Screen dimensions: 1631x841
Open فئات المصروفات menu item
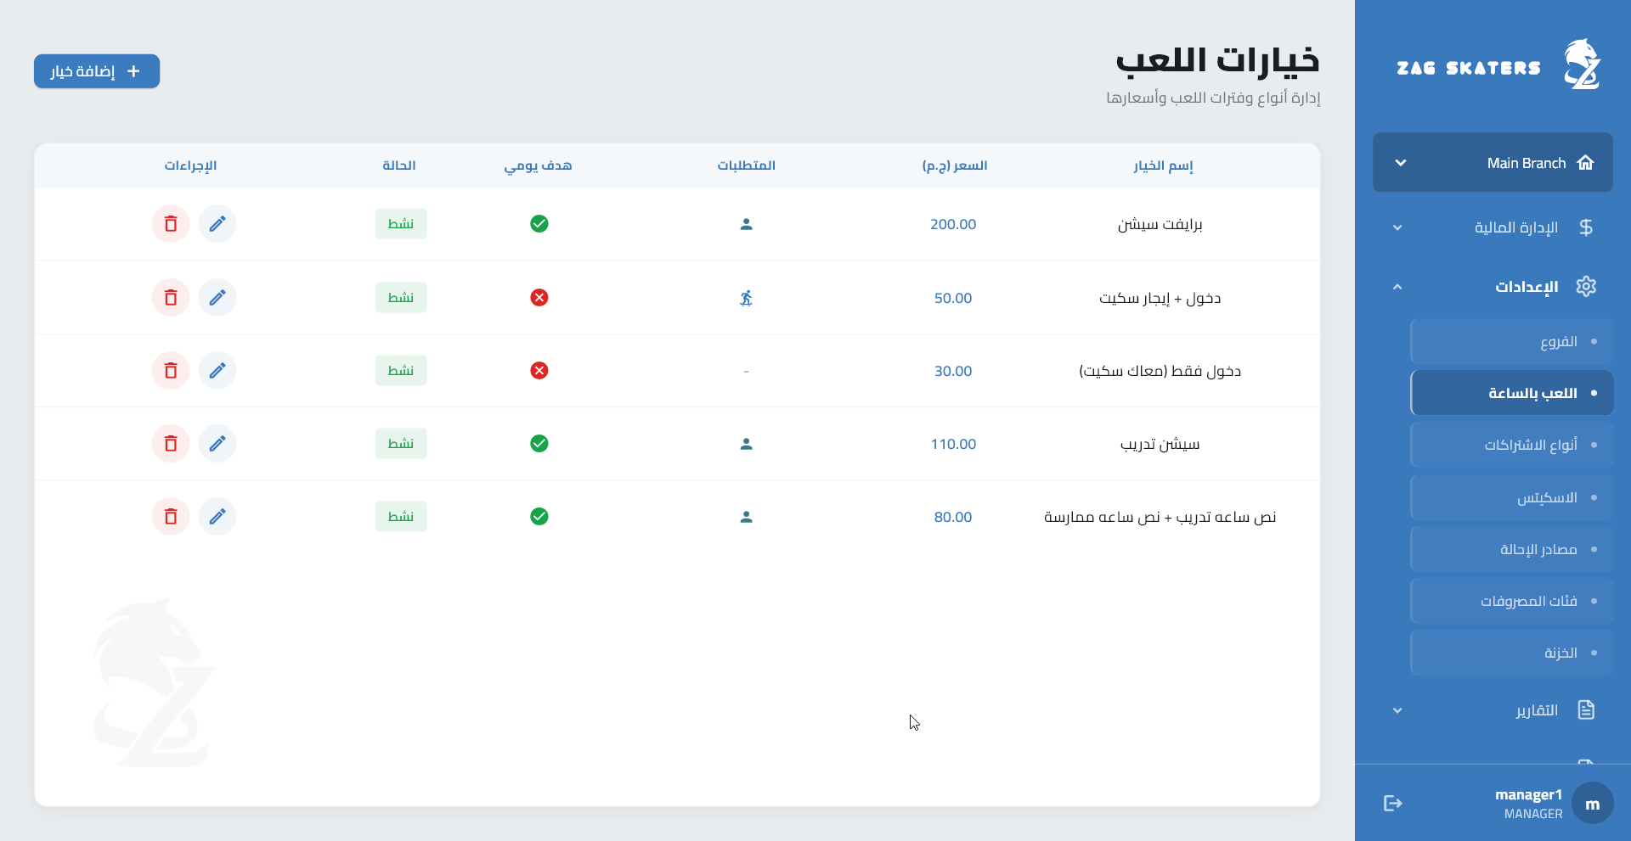click(x=1512, y=601)
